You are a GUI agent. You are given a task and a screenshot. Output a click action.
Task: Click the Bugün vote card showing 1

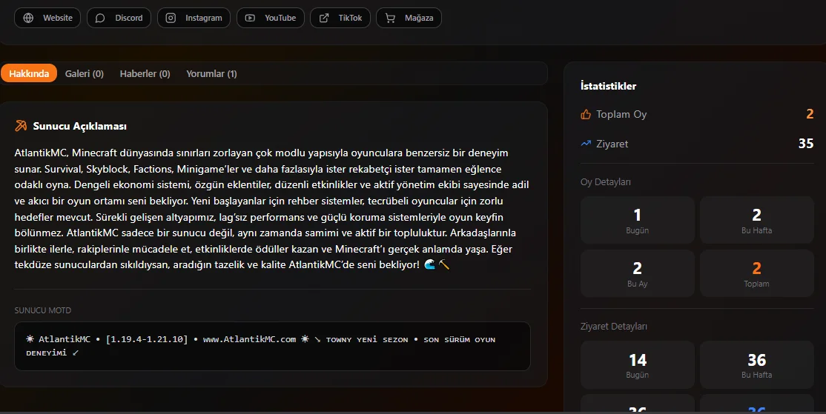tap(638, 220)
